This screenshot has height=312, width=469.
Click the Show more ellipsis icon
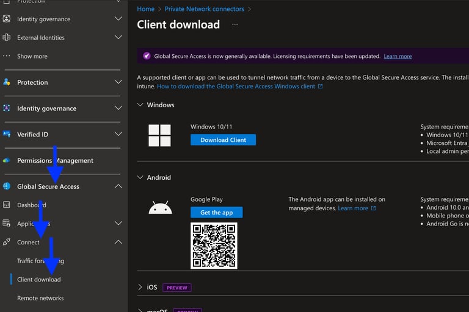[x=6, y=56]
